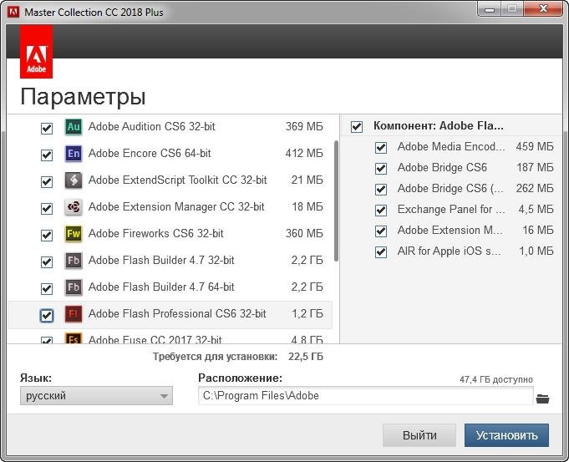Uncheck Adobe Fireworks CS6 checkbox
This screenshot has height=462, width=569.
click(47, 235)
